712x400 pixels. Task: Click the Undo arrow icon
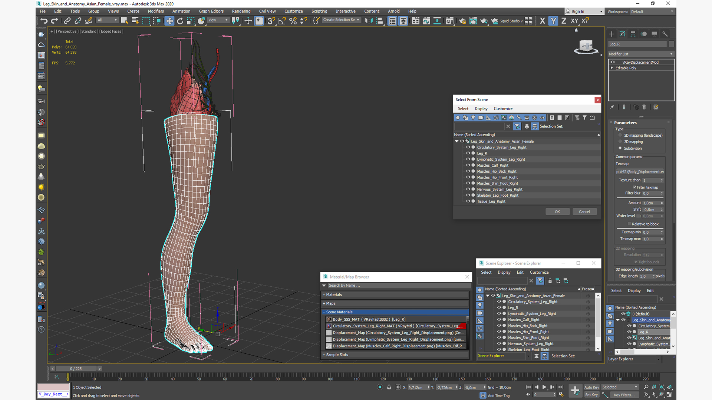(44, 21)
